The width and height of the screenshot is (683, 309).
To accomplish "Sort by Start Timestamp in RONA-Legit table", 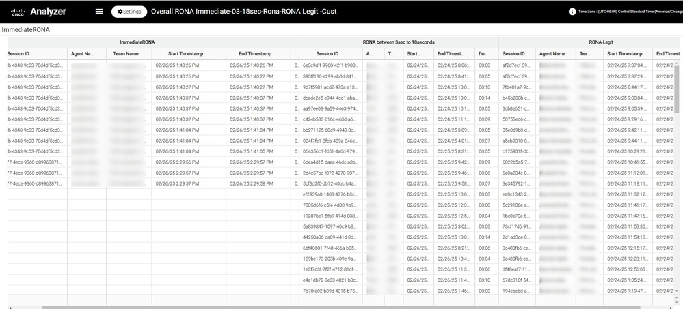I will (x=625, y=53).
